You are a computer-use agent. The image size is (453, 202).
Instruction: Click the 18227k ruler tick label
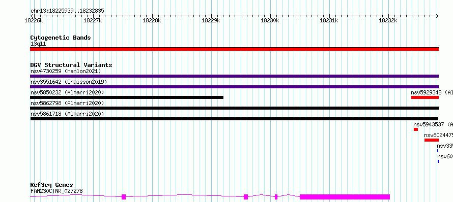click(x=93, y=20)
